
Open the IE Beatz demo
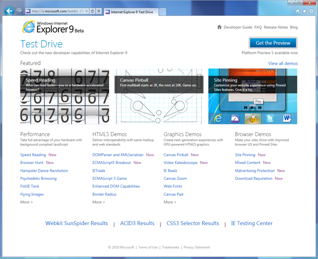(170, 171)
